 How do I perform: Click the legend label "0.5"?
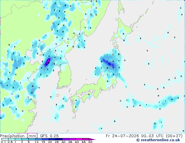10,142
